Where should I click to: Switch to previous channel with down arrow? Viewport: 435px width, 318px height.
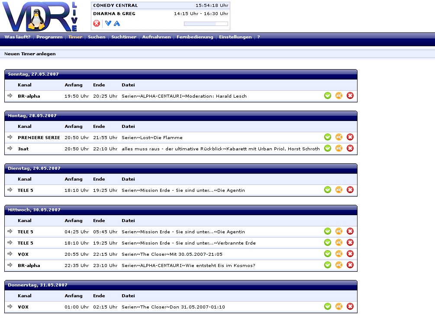(x=108, y=23)
